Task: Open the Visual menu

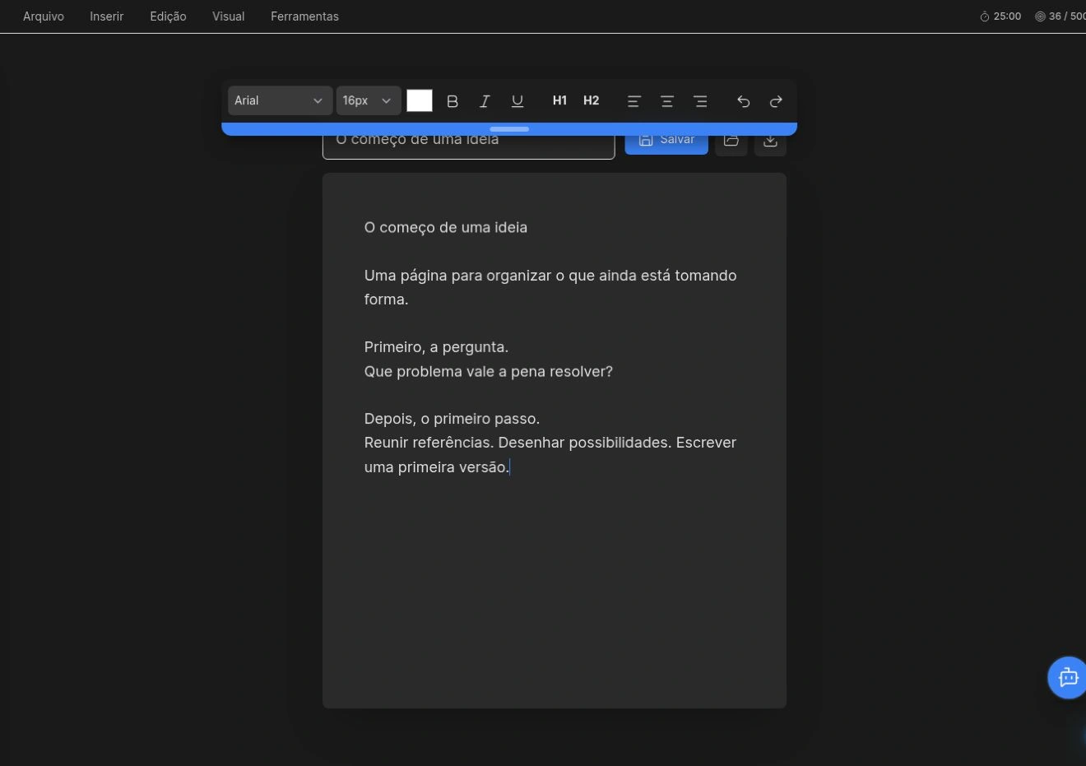Action: pos(228,16)
